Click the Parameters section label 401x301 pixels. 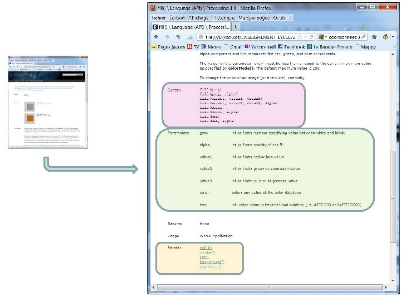tap(178, 133)
